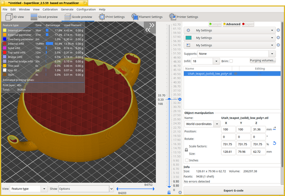Click the magenta Solid infill legend swatch

[4, 48]
